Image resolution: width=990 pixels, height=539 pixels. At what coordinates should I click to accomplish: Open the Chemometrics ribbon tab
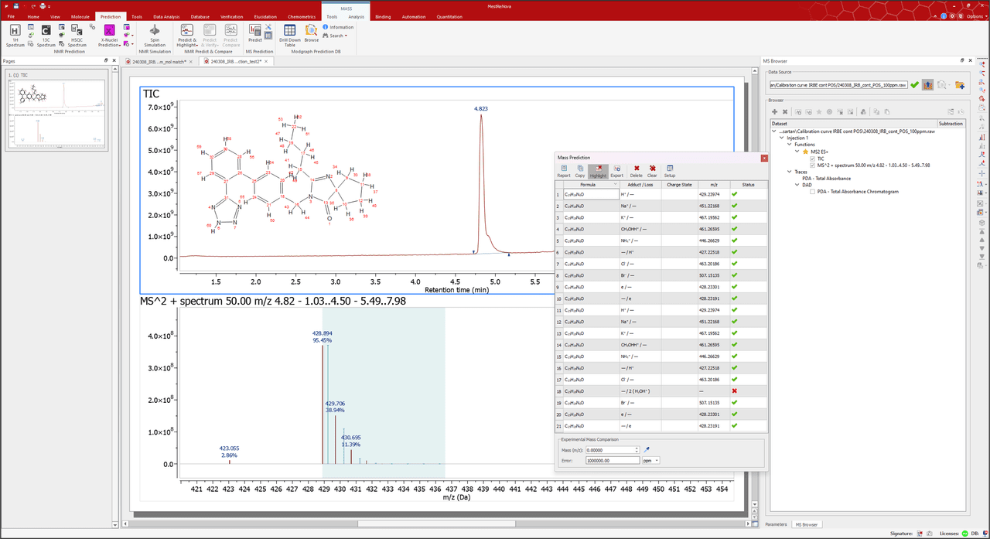[x=302, y=16]
